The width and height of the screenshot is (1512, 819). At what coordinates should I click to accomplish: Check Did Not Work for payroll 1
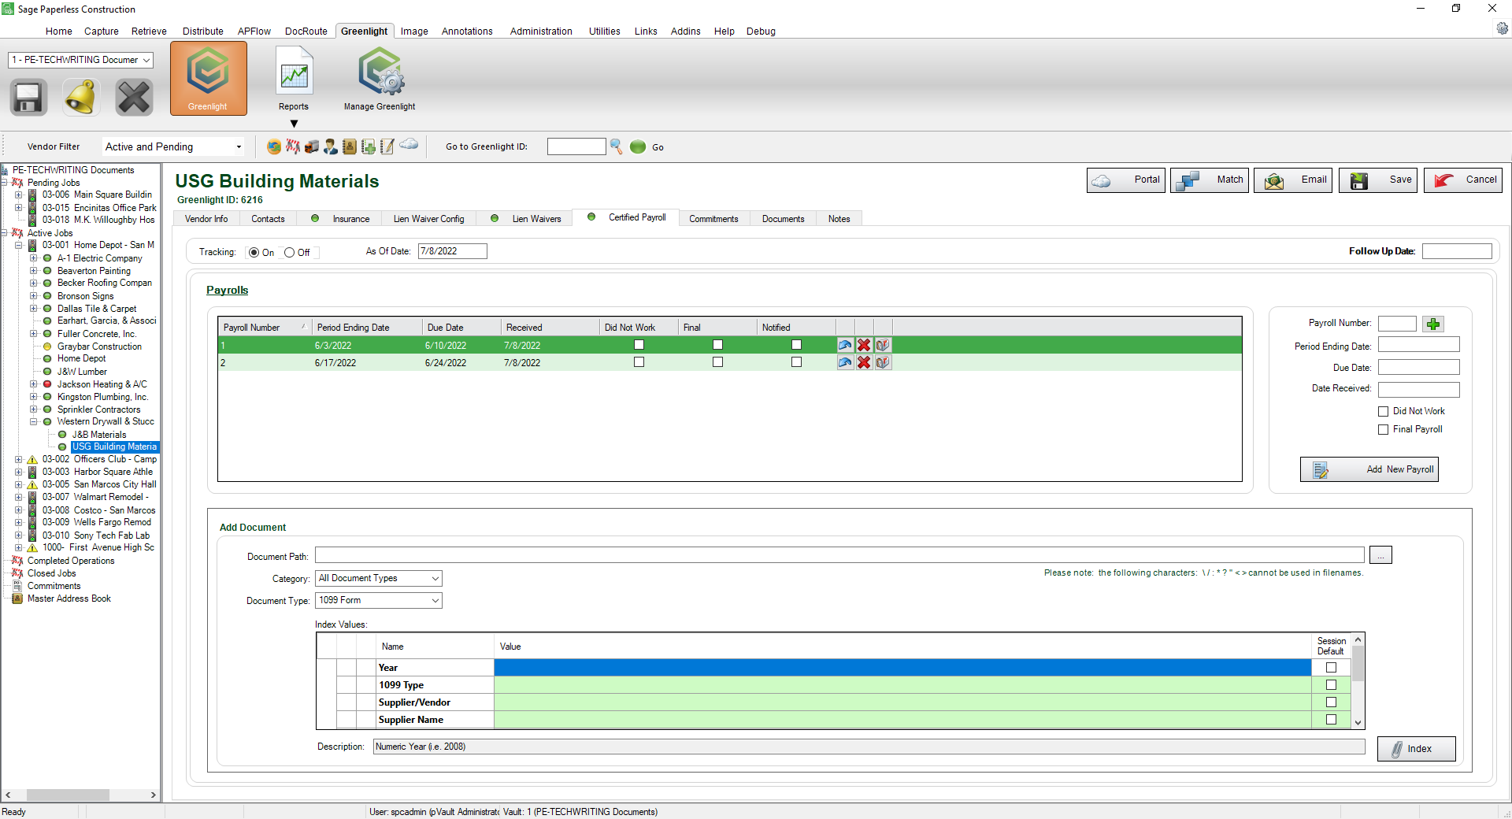click(x=639, y=345)
